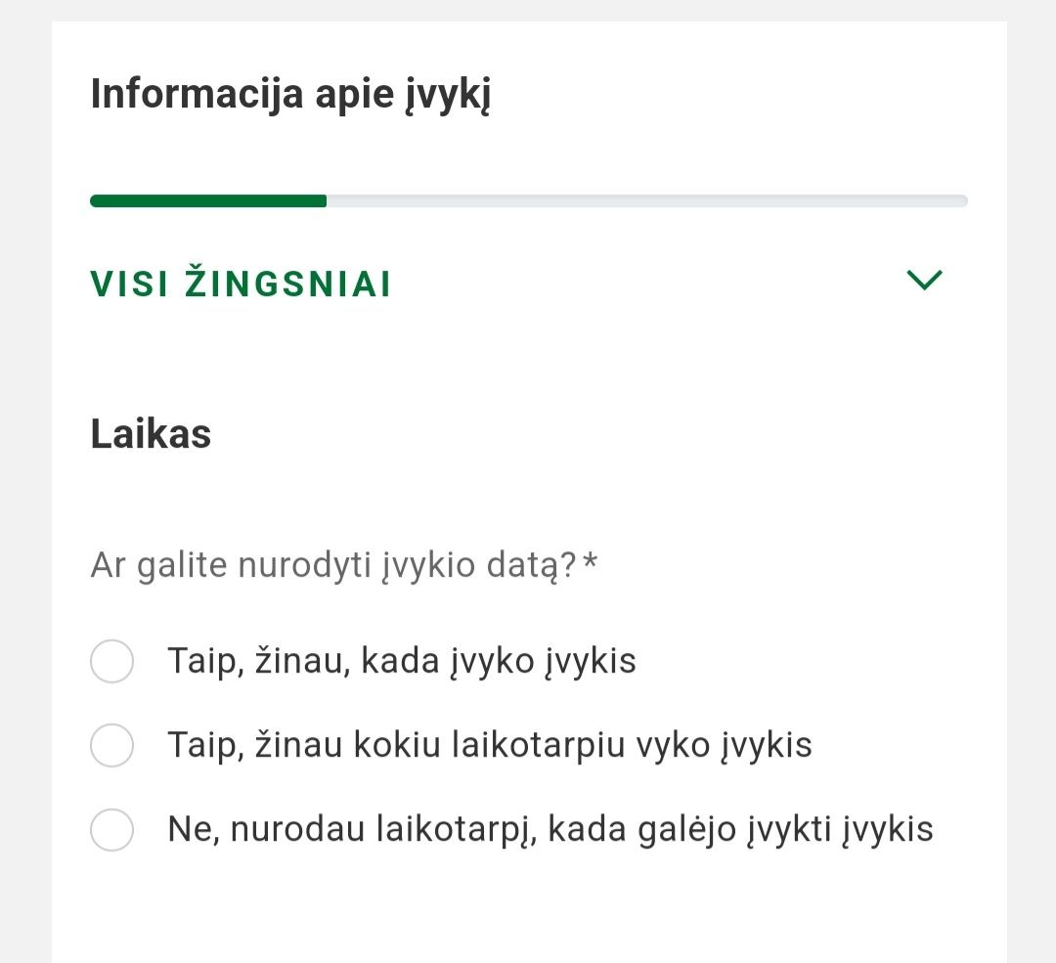Viewport: 1056px width, 963px height.
Task: Click the word 'VISI' in the green header
Action: pos(128,285)
